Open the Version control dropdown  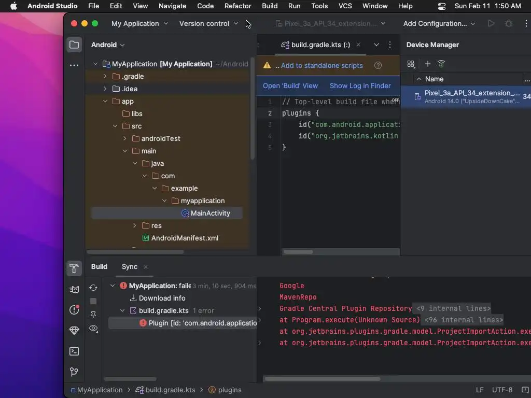point(208,23)
